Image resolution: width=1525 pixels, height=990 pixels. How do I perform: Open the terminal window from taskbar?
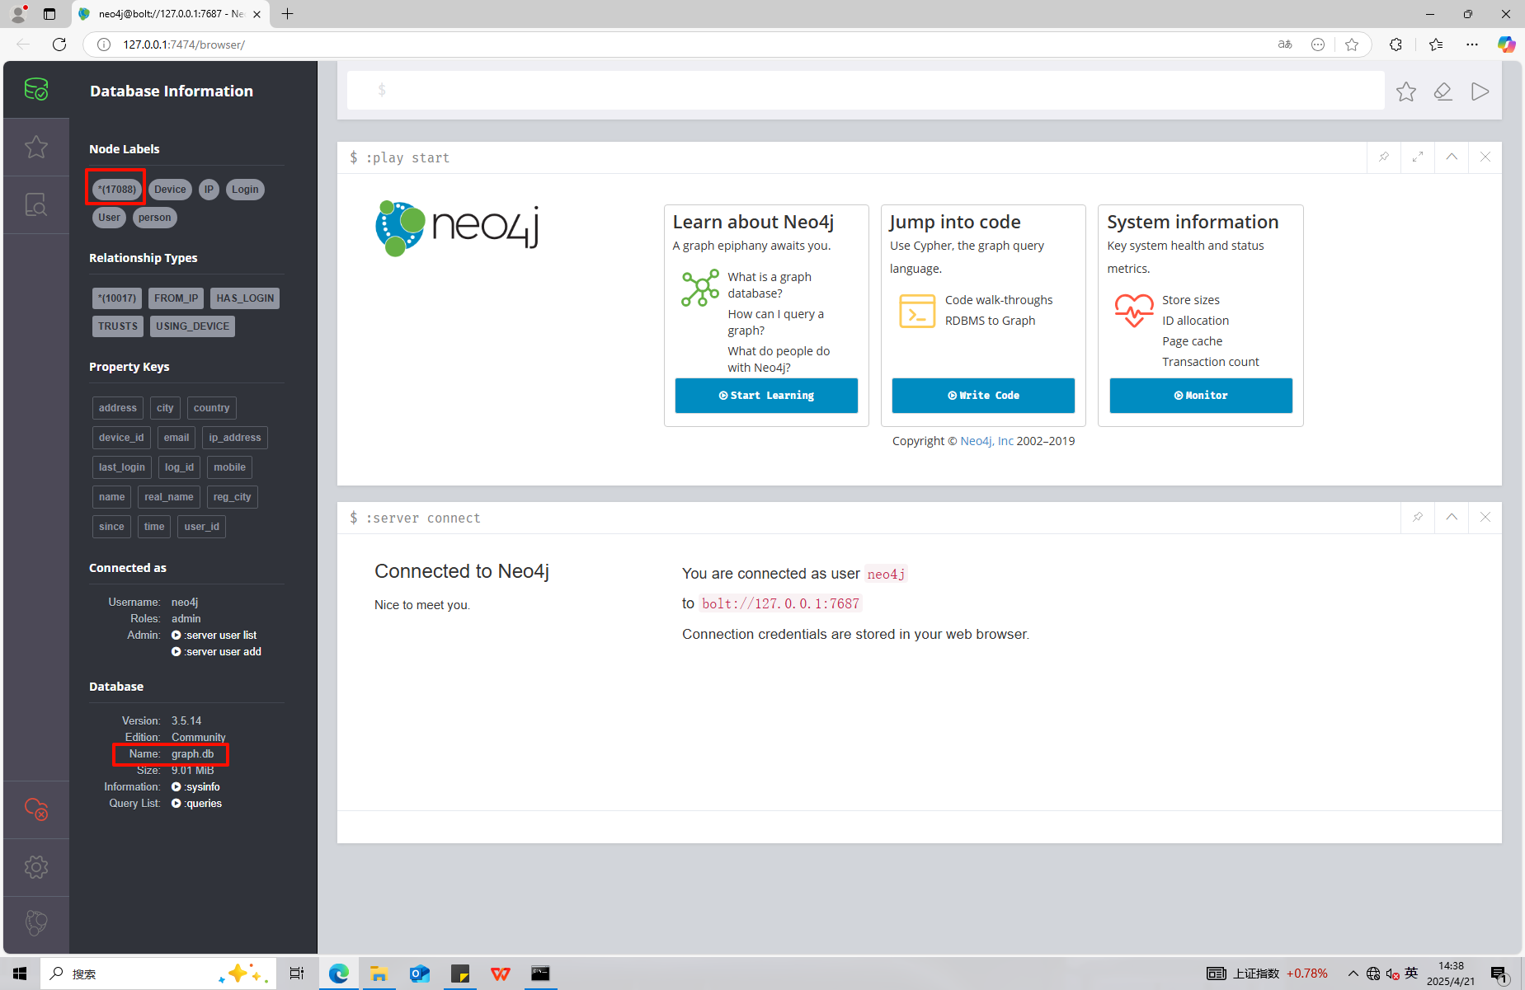click(x=540, y=974)
